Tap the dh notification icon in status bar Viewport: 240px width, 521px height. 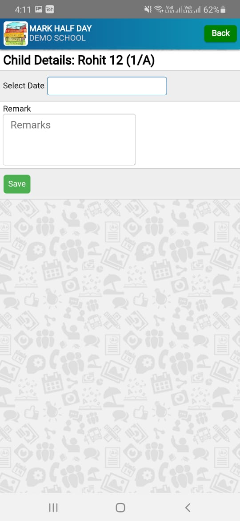point(50,10)
